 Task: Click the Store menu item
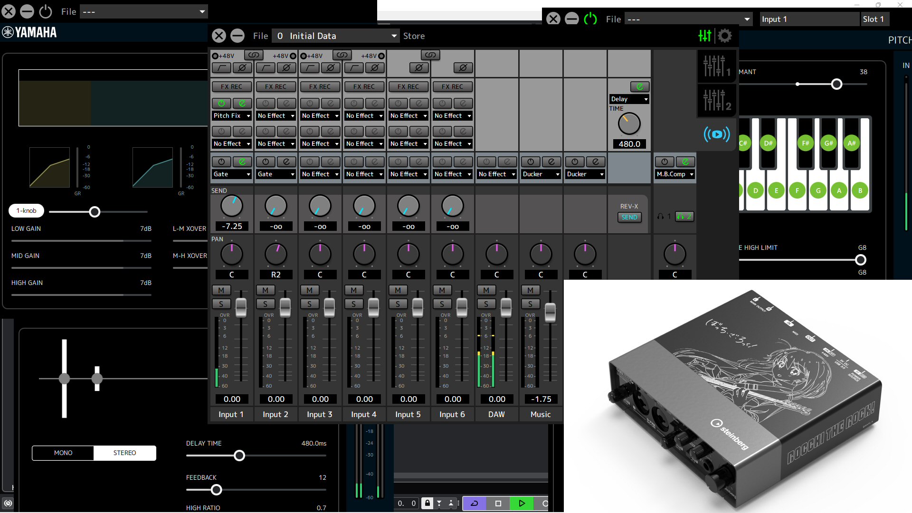414,36
